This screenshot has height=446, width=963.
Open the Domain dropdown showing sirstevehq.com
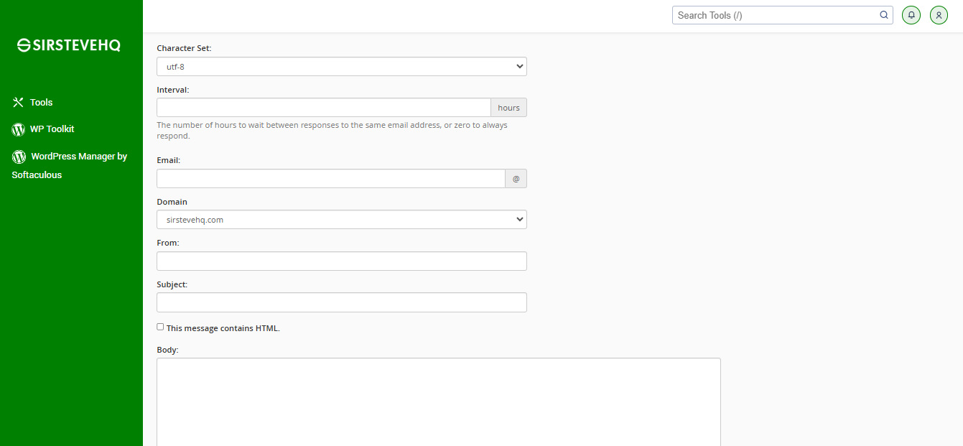(342, 220)
